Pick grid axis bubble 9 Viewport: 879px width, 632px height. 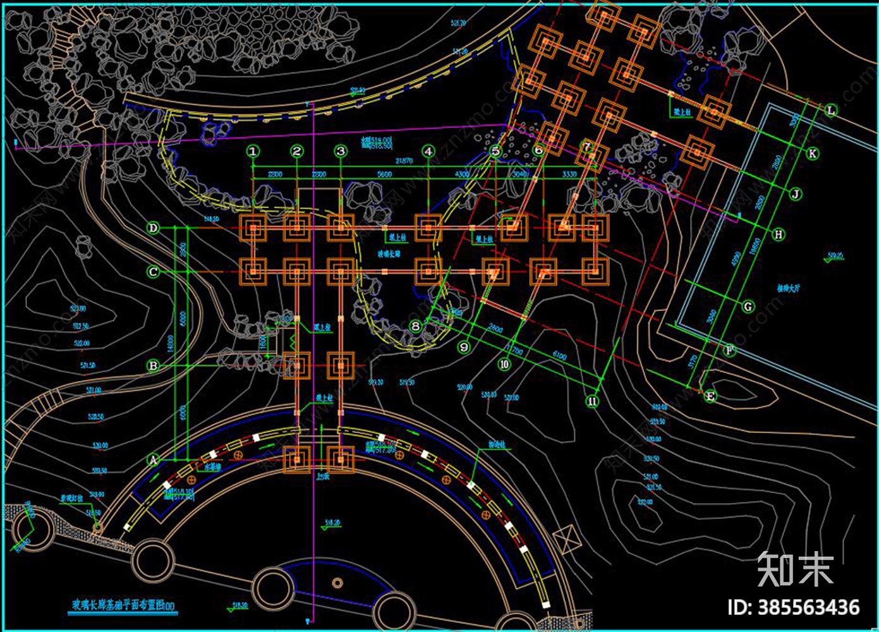[464, 347]
